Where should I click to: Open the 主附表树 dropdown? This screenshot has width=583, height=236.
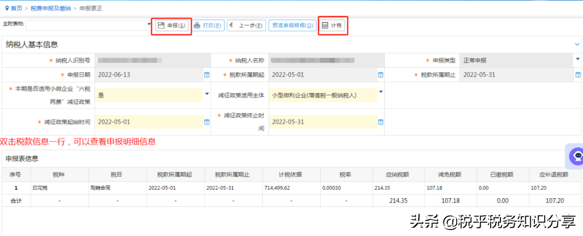pyautogui.click(x=150, y=25)
